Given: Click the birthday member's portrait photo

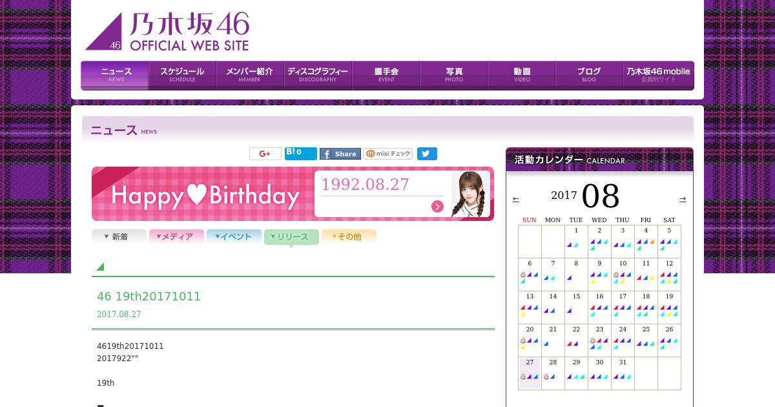Looking at the screenshot, I should (470, 194).
